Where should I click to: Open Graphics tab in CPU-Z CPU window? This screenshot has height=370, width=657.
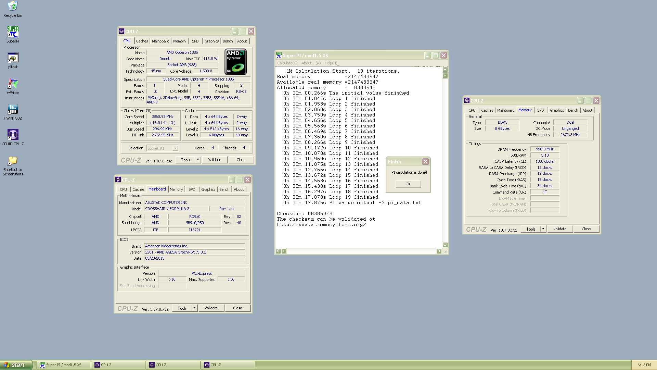(x=211, y=41)
